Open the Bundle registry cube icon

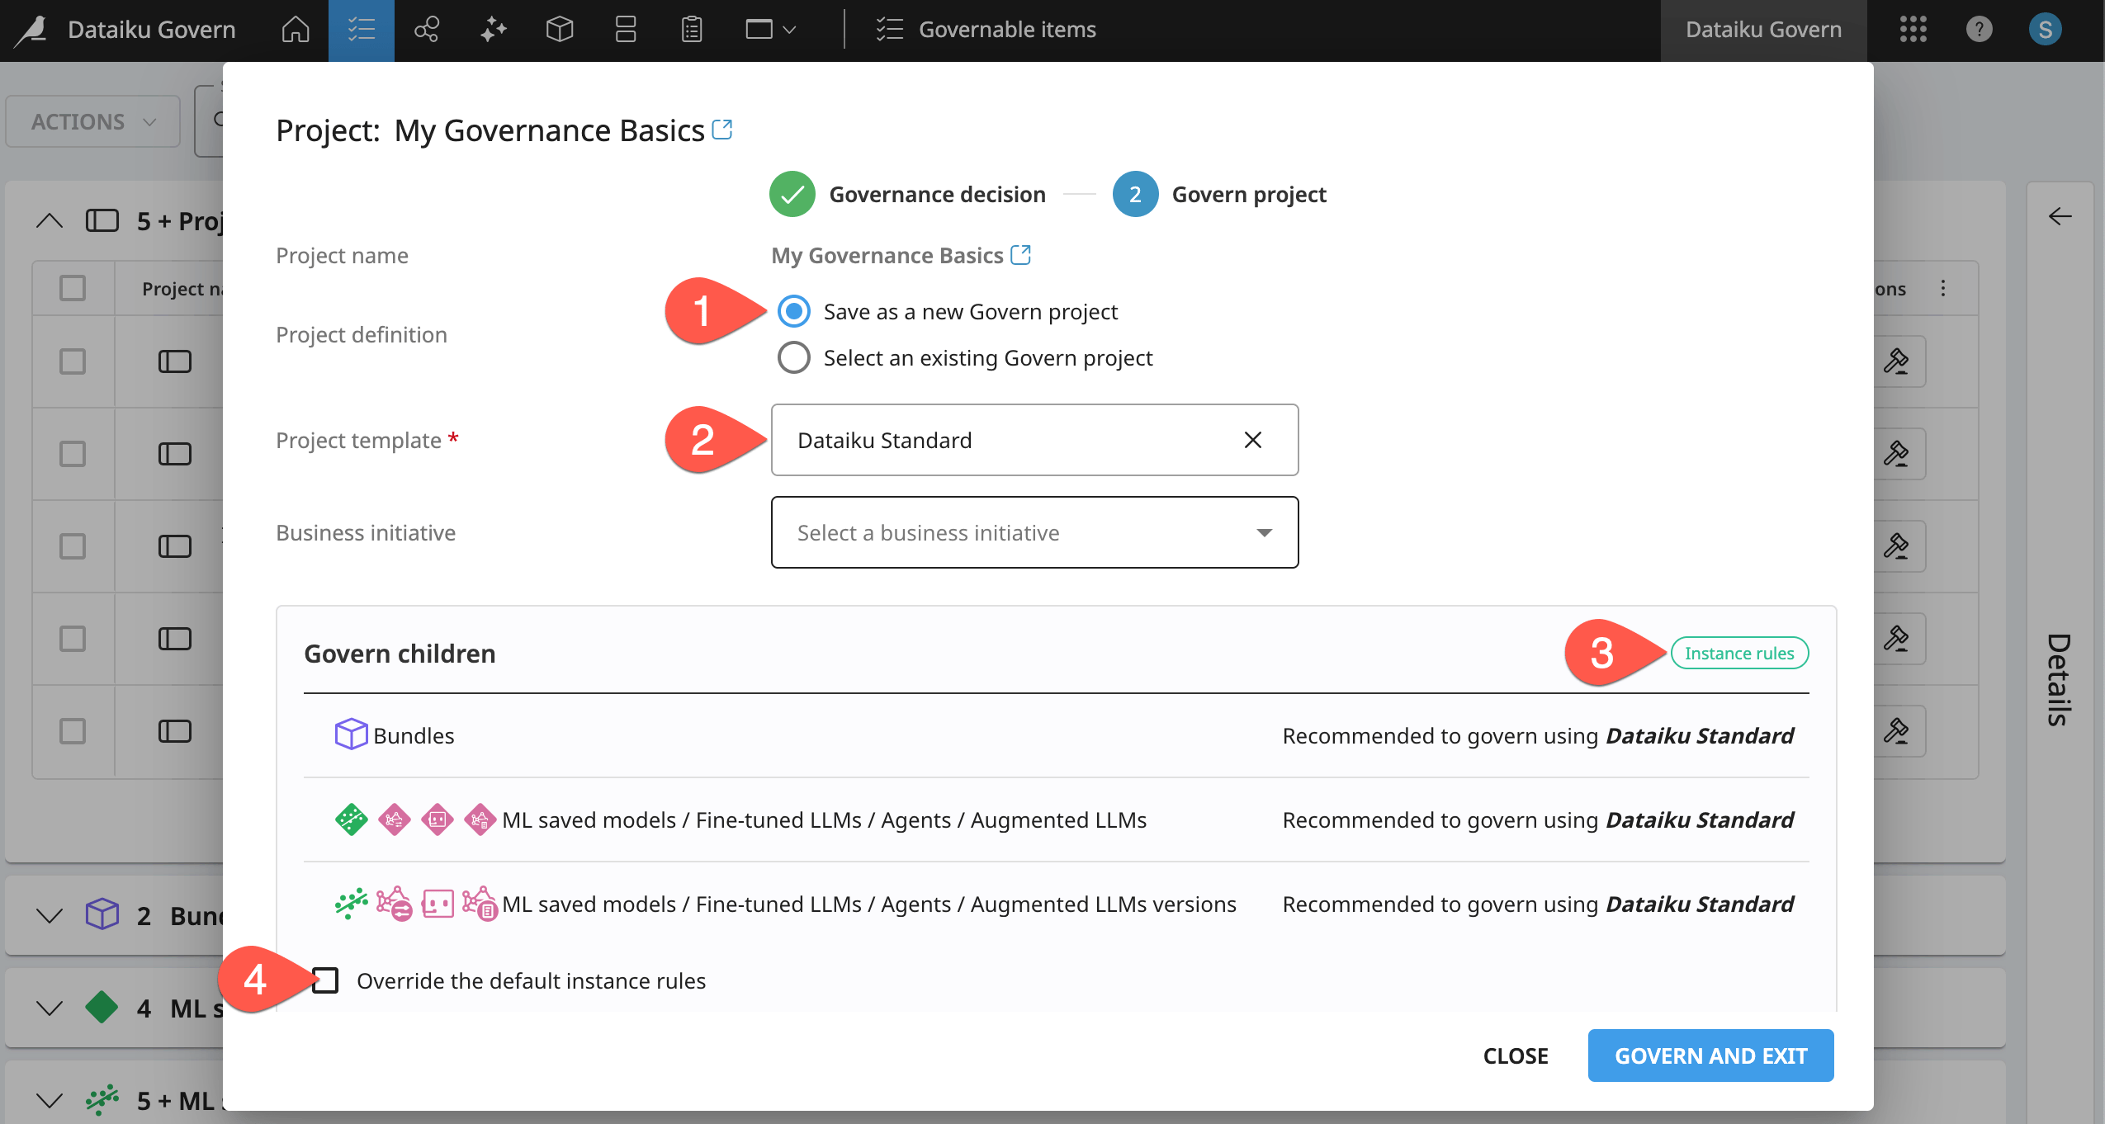[559, 30]
